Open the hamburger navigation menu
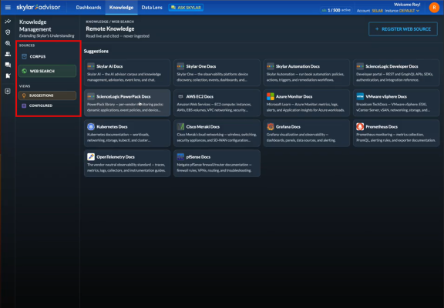Screen dimensions: 444x308 8,8
